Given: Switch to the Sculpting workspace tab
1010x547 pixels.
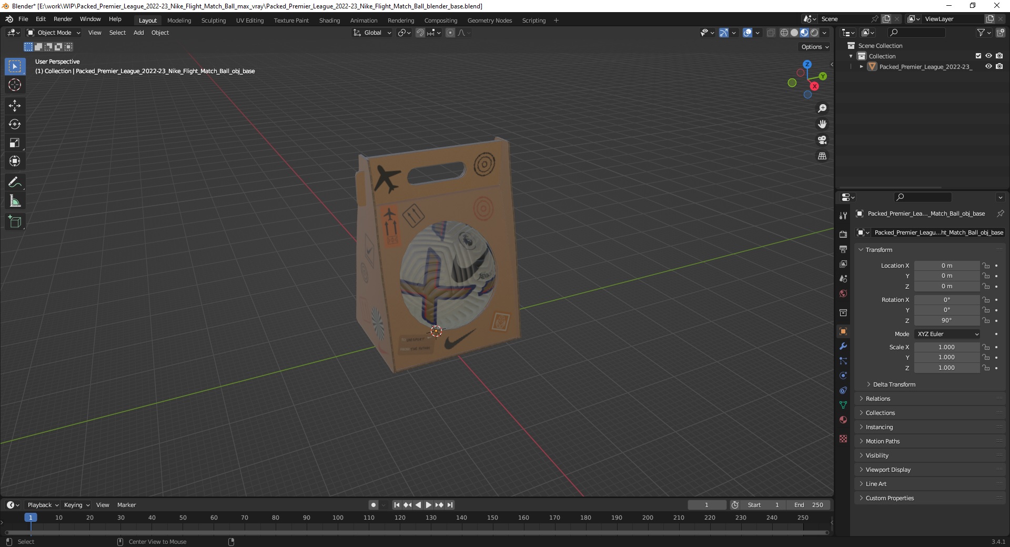Looking at the screenshot, I should [x=214, y=21].
